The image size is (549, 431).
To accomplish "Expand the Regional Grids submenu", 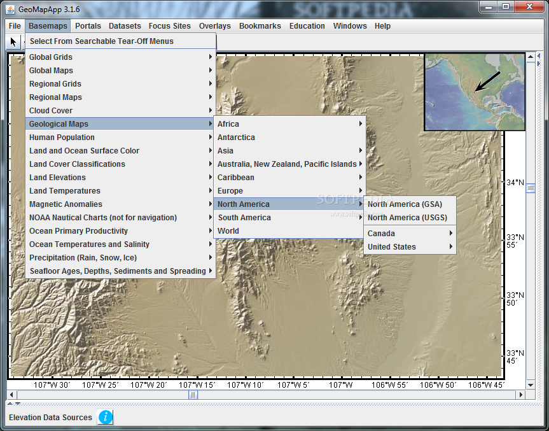I will pyautogui.click(x=120, y=84).
